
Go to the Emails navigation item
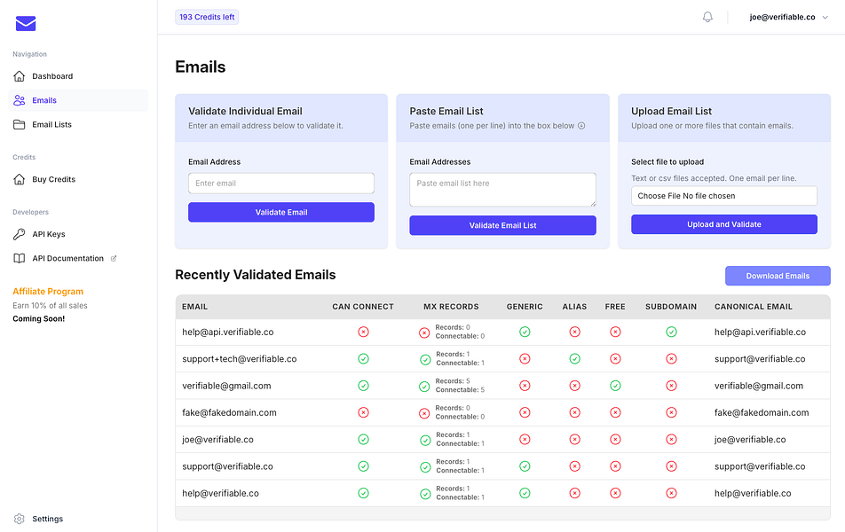pos(44,101)
